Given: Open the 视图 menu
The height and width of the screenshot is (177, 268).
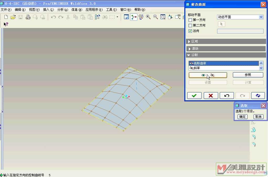Looking at the screenshot, I should pyautogui.click(x=34, y=10).
